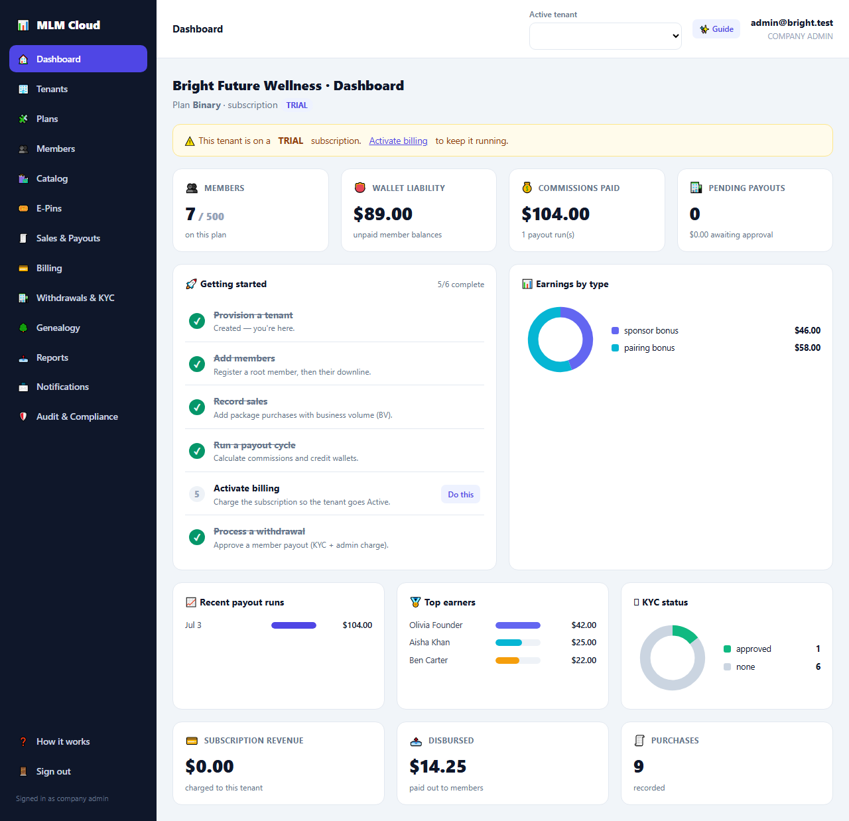Screen dimensions: 849x821
Task: Navigate to Sales & Payouts
Action: point(78,238)
